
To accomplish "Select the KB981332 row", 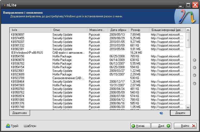I will 98,45.
